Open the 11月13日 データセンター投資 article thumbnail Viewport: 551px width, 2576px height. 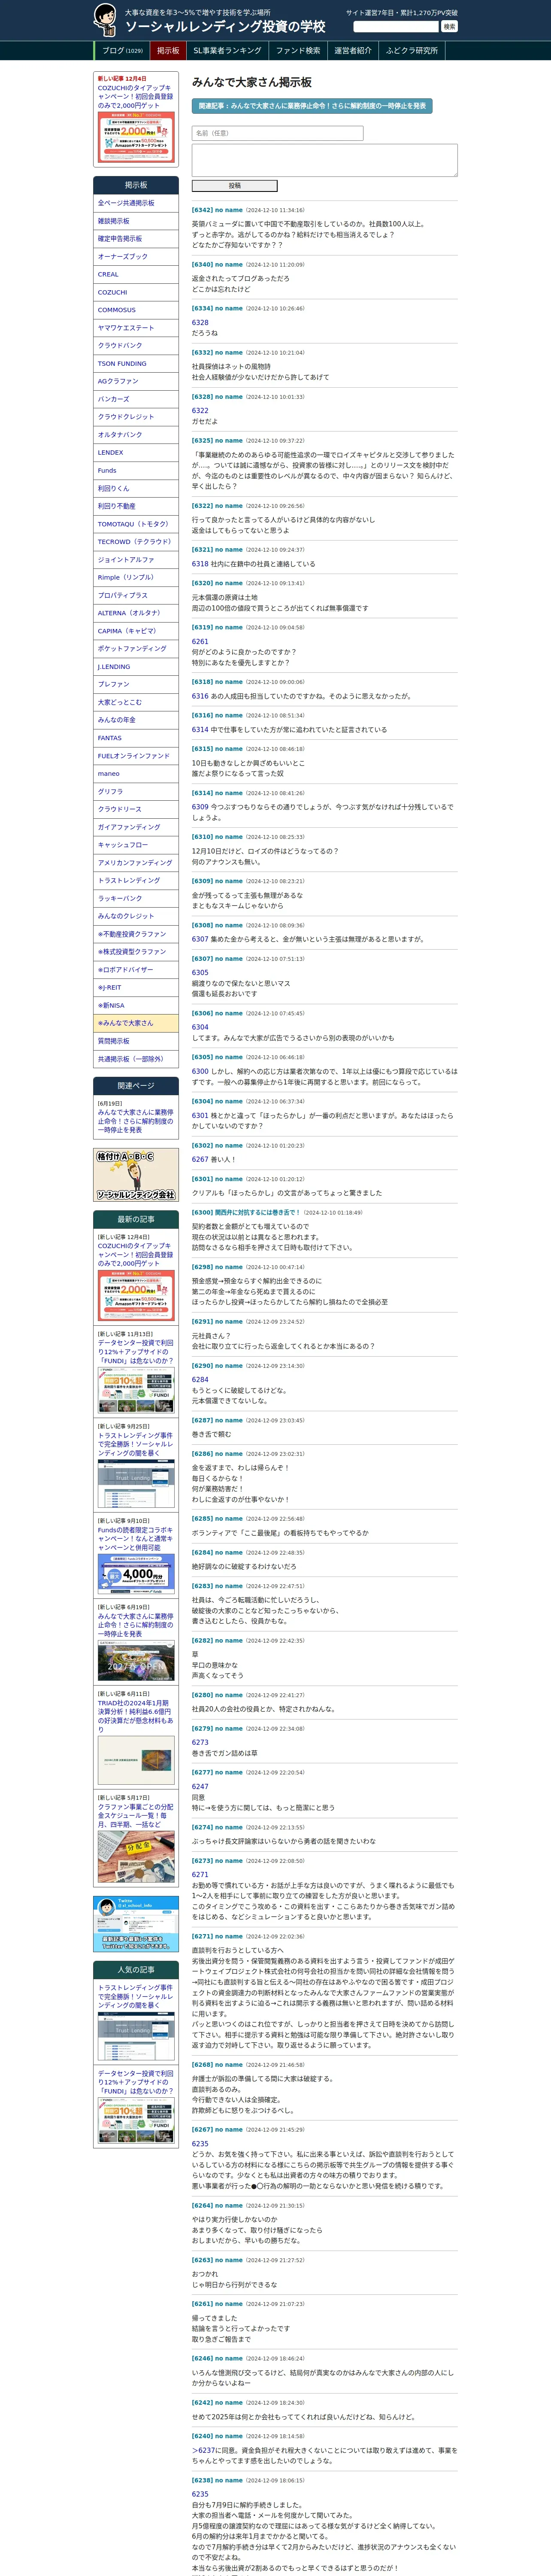[136, 1390]
